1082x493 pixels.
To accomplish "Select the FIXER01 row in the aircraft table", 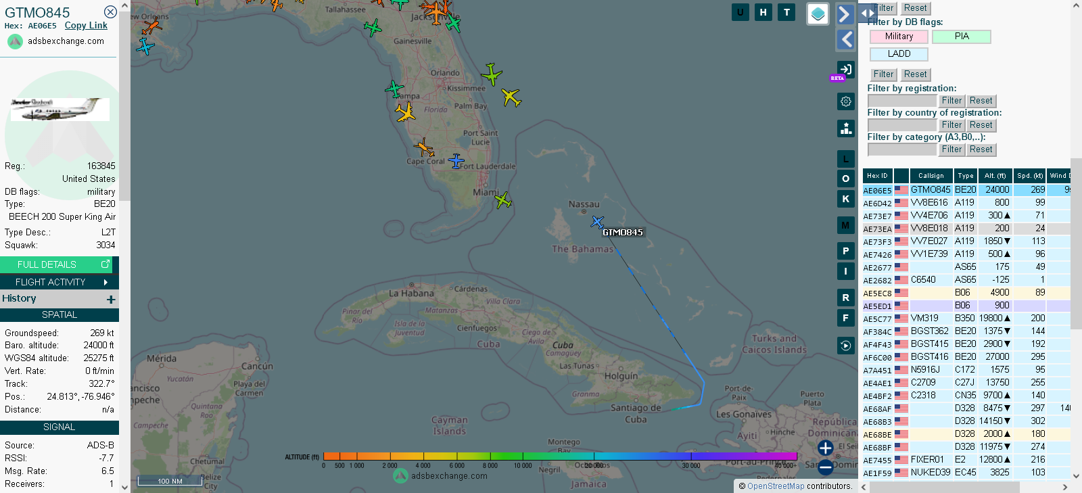I will point(966,460).
